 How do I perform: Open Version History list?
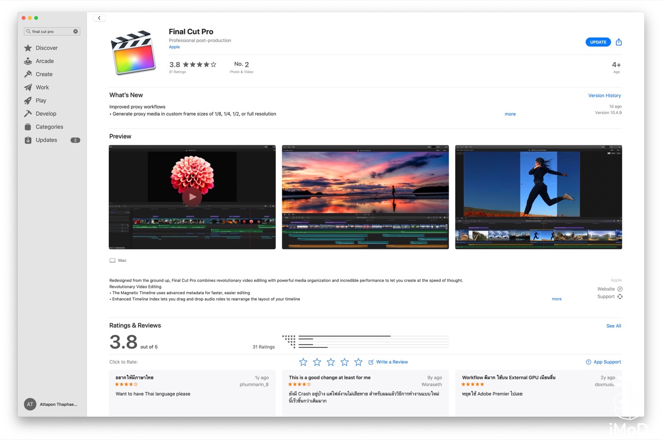click(x=604, y=95)
